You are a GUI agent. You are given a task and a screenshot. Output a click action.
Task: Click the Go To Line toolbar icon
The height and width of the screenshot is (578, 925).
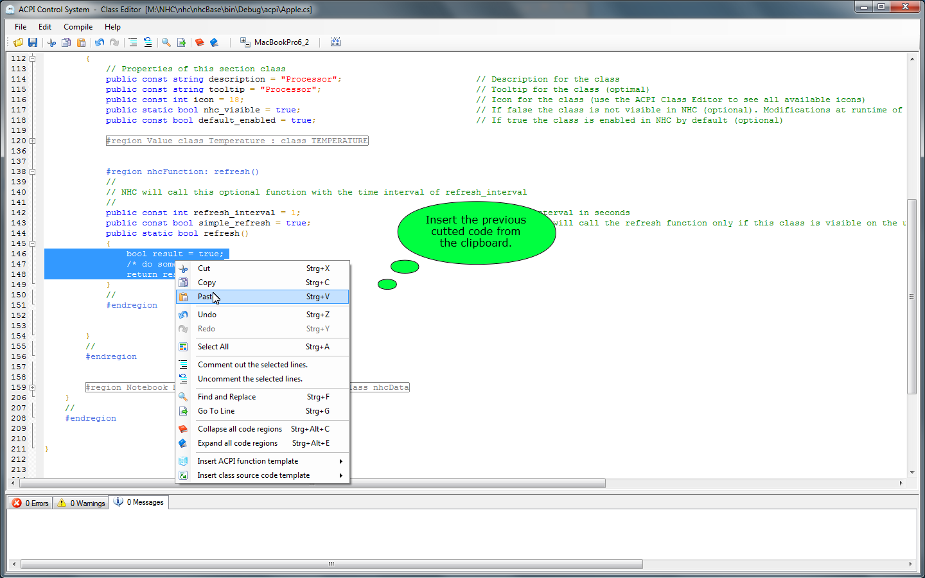(x=181, y=42)
